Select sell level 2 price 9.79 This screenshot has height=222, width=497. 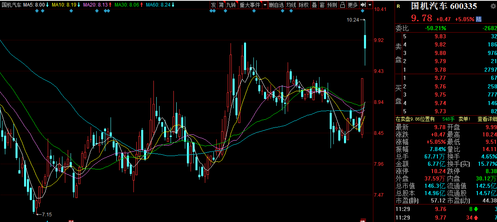point(440,61)
